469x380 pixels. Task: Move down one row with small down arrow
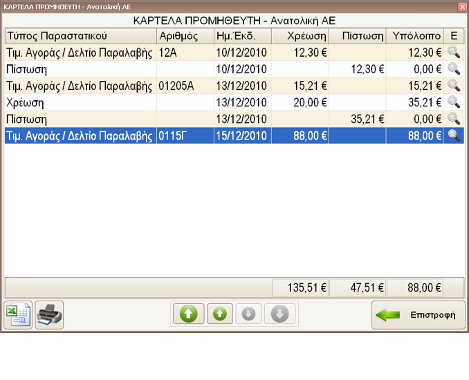(248, 314)
